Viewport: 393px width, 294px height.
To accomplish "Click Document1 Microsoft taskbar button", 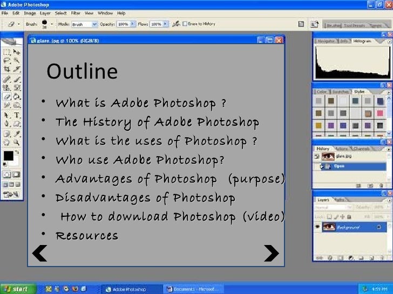I will point(193,289).
